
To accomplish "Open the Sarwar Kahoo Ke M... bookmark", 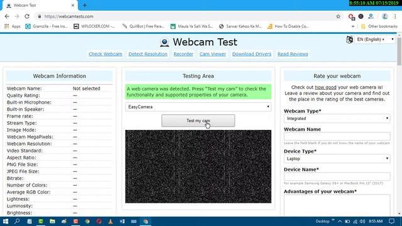I will point(240,26).
